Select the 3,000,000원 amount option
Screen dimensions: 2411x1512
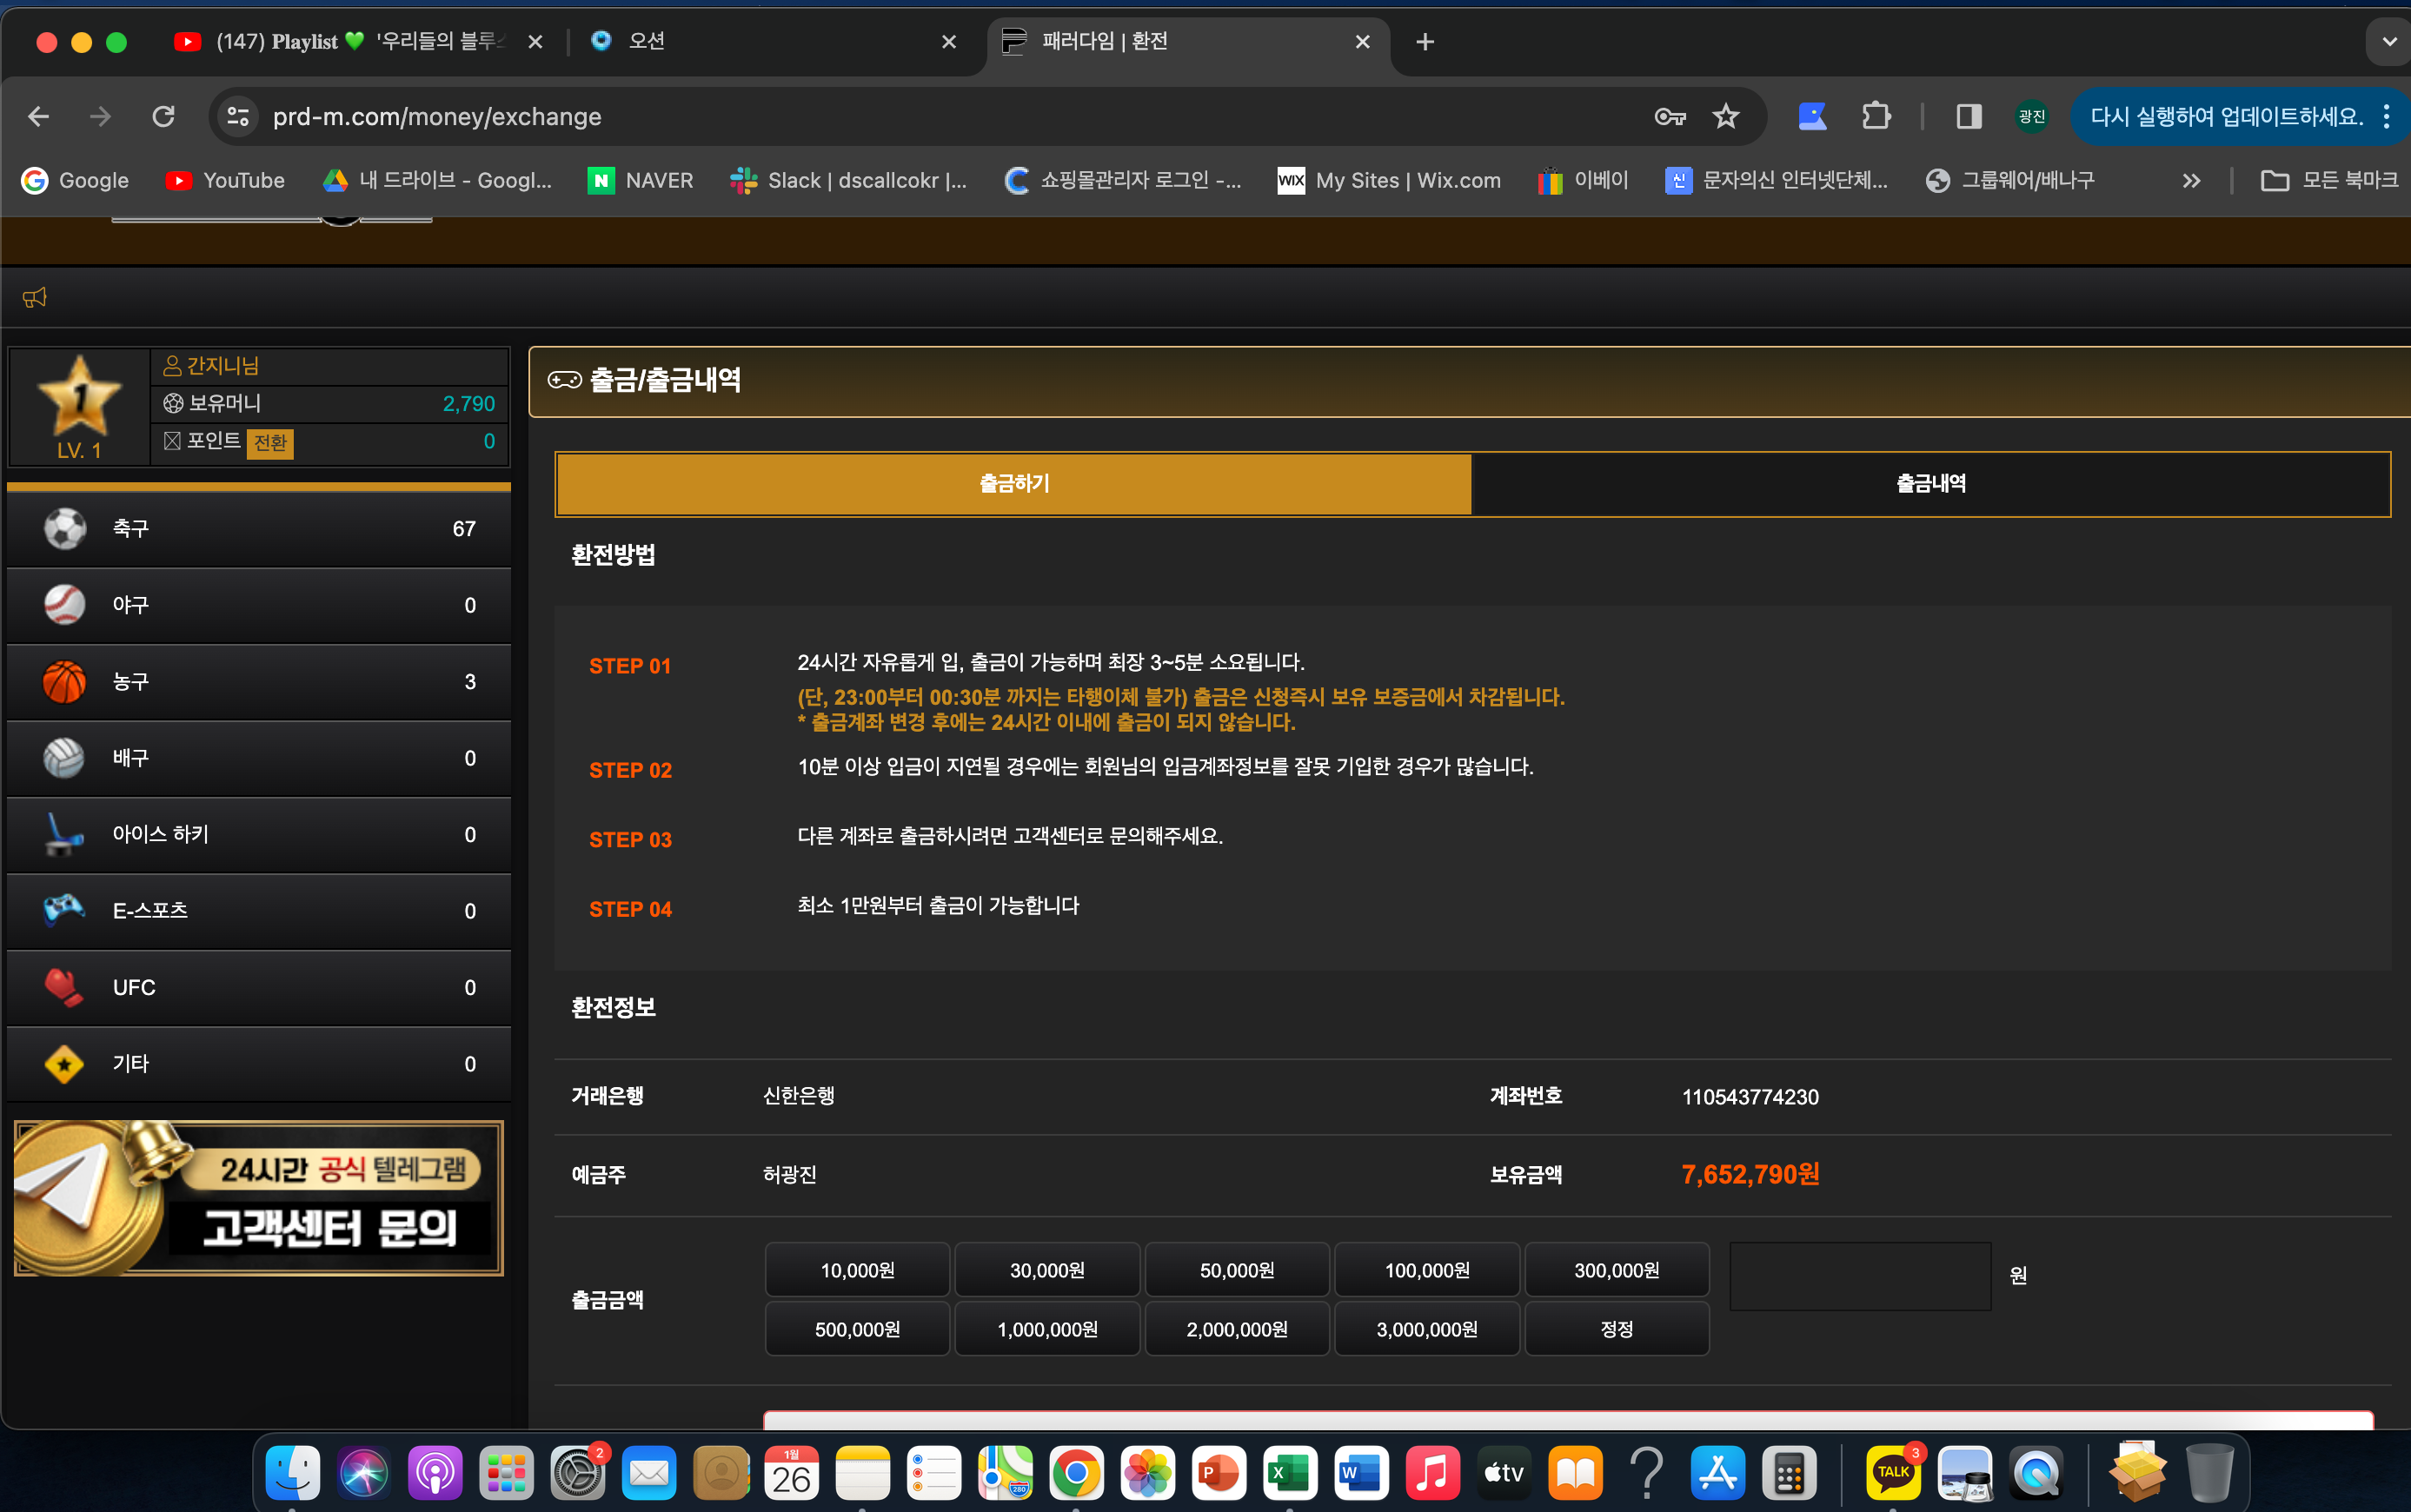tap(1426, 1328)
